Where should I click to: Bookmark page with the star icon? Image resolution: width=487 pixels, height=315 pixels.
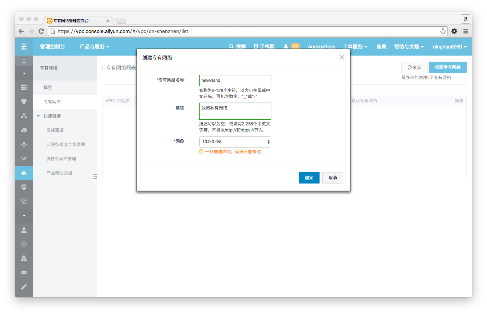(443, 31)
